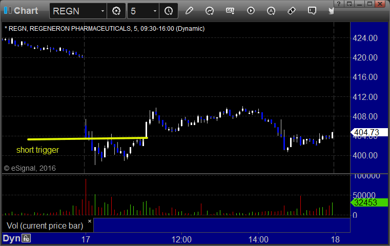Screen dimensions: 390x246
Task: Click the 404.73 current price marker
Action: click(369, 132)
